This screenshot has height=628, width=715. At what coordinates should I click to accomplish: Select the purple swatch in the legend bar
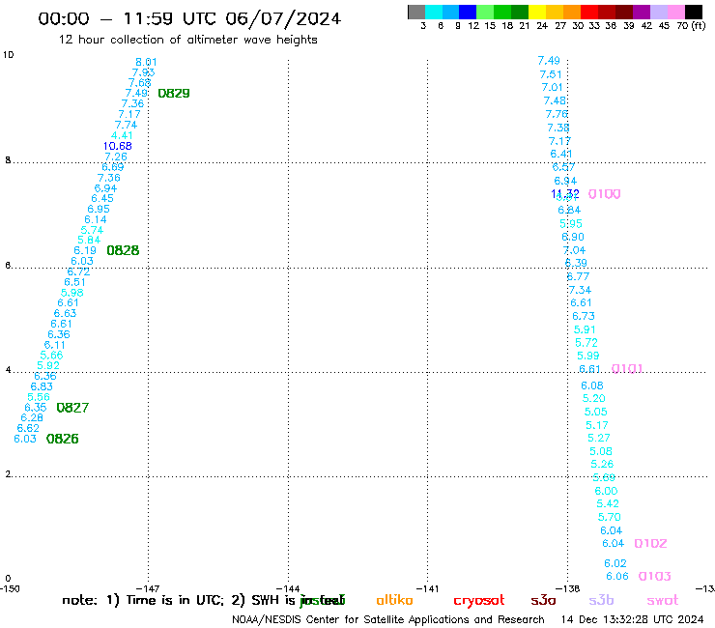point(642,12)
